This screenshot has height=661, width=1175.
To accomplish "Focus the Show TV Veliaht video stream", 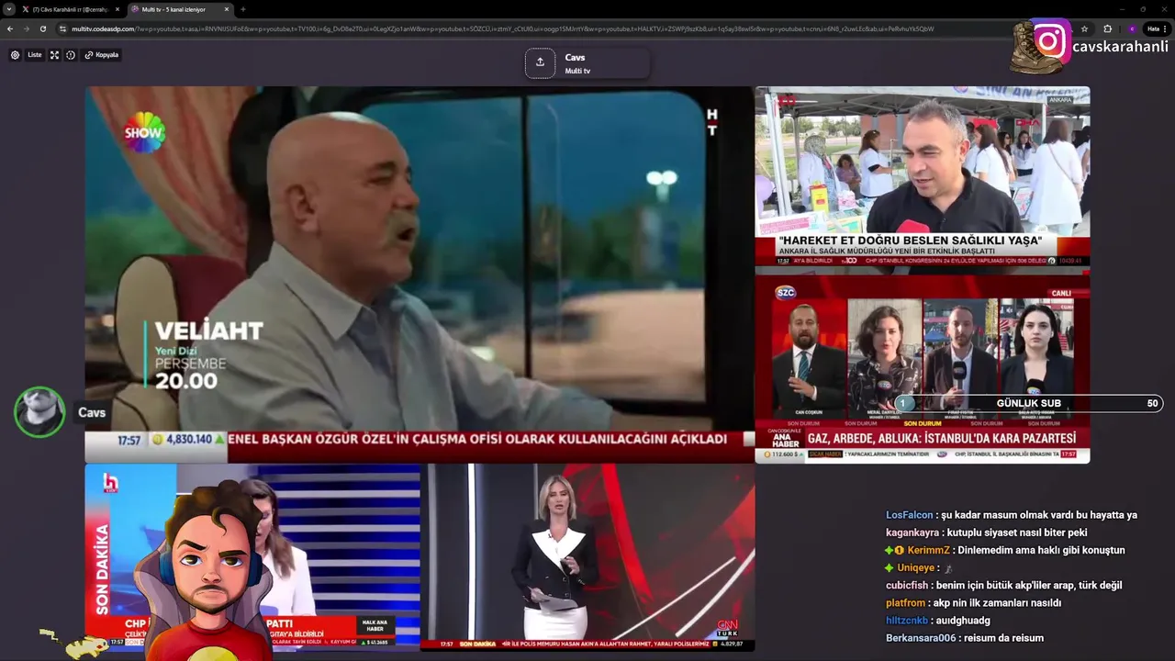I will click(420, 274).
